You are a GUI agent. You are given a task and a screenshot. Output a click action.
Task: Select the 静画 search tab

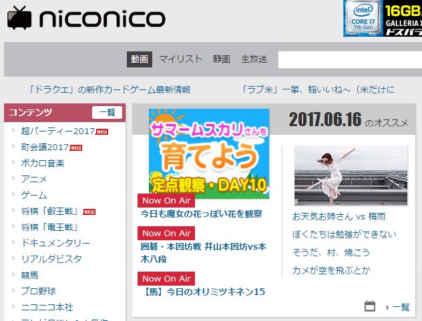coord(222,59)
